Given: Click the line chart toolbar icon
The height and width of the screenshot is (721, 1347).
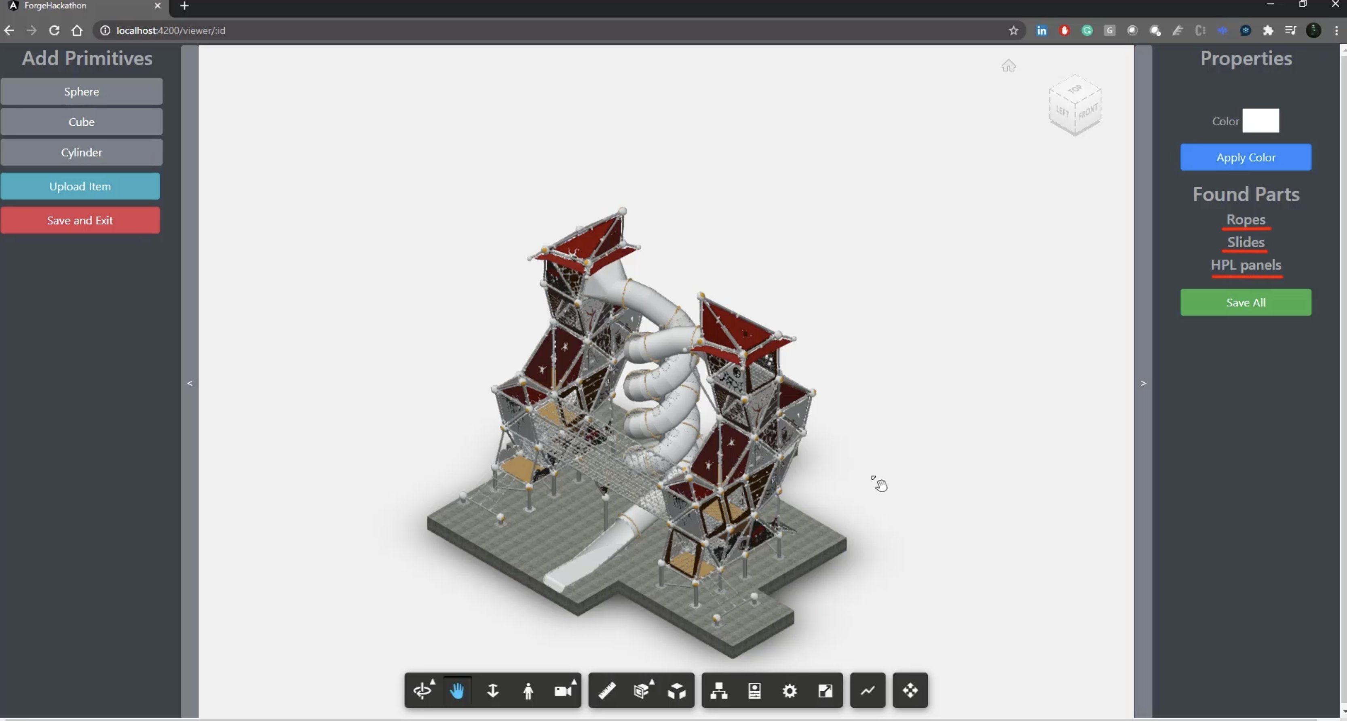Looking at the screenshot, I should point(868,691).
